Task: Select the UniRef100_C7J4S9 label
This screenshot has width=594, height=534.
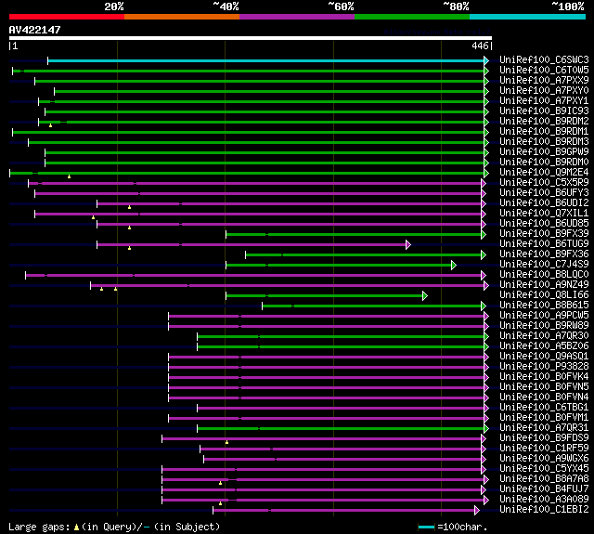Action: coord(544,265)
